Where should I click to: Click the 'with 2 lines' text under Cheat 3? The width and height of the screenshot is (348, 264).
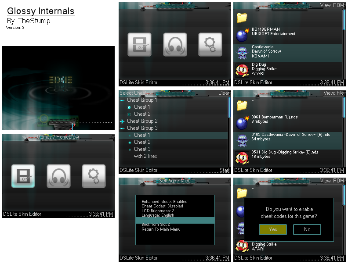[145, 156]
